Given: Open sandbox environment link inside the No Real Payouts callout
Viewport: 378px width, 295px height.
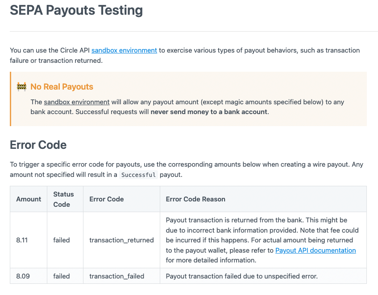Looking at the screenshot, I should click(77, 102).
